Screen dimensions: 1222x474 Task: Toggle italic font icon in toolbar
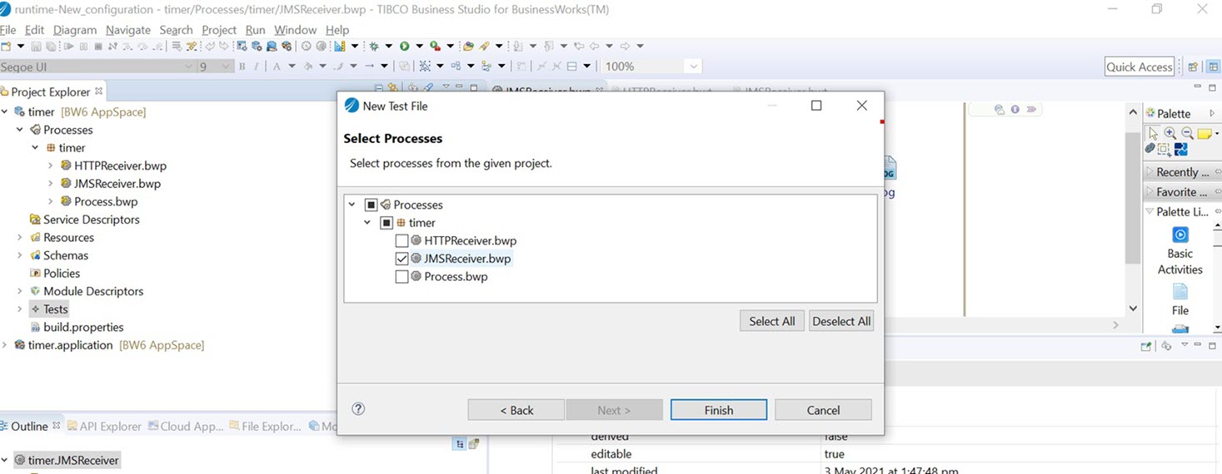(x=256, y=67)
